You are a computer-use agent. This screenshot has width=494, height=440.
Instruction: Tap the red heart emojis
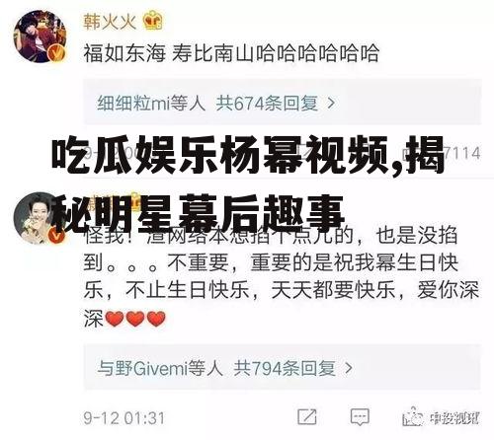click(135, 319)
